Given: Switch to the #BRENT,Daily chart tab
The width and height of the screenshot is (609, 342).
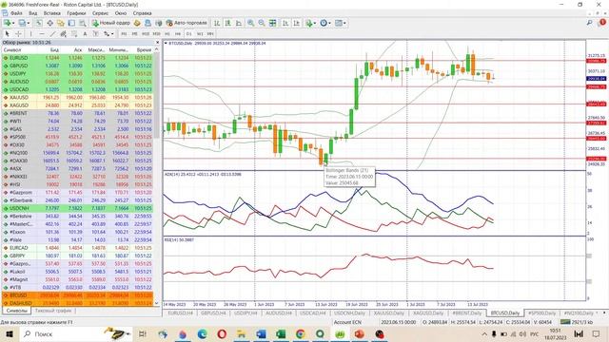Looking at the screenshot, I should point(467,313).
